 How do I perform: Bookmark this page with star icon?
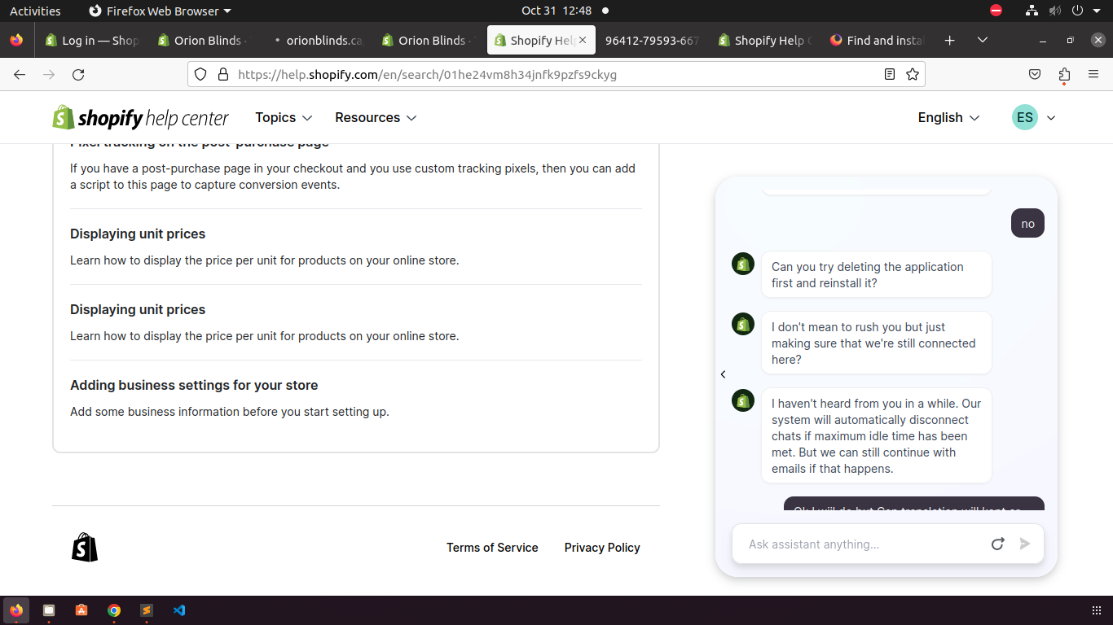[913, 74]
